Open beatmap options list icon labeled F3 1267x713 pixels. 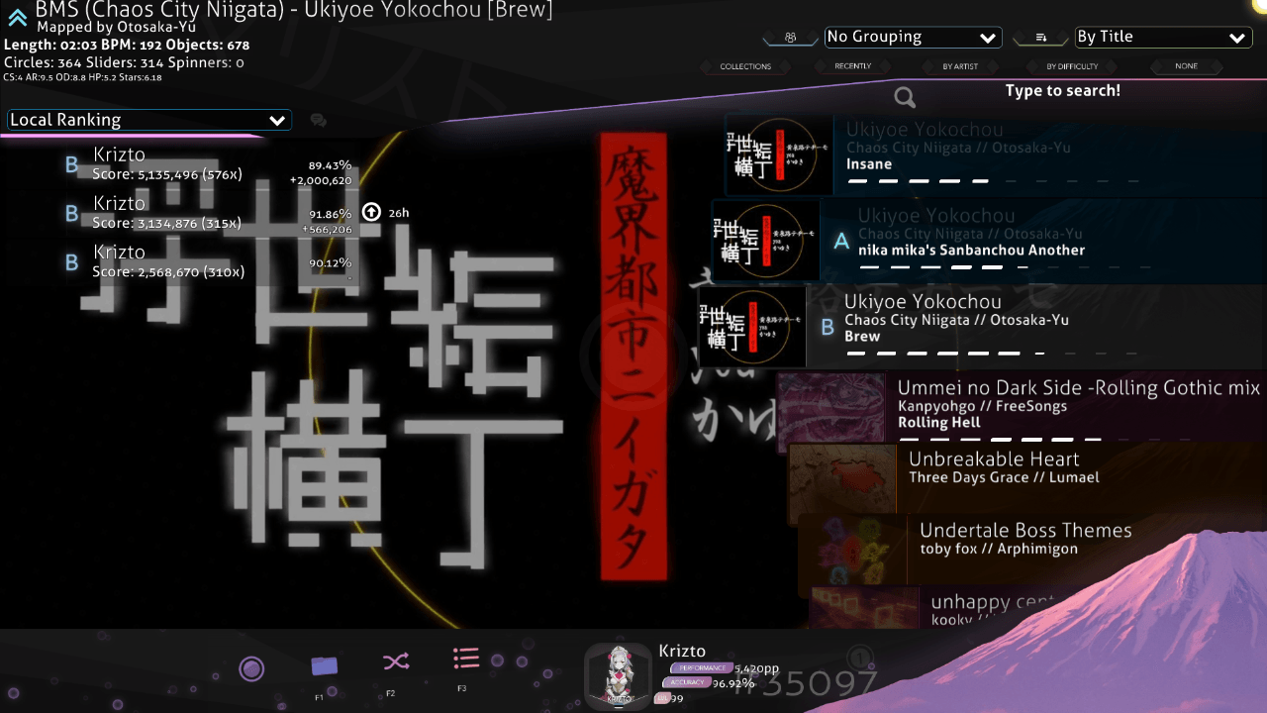tap(465, 659)
